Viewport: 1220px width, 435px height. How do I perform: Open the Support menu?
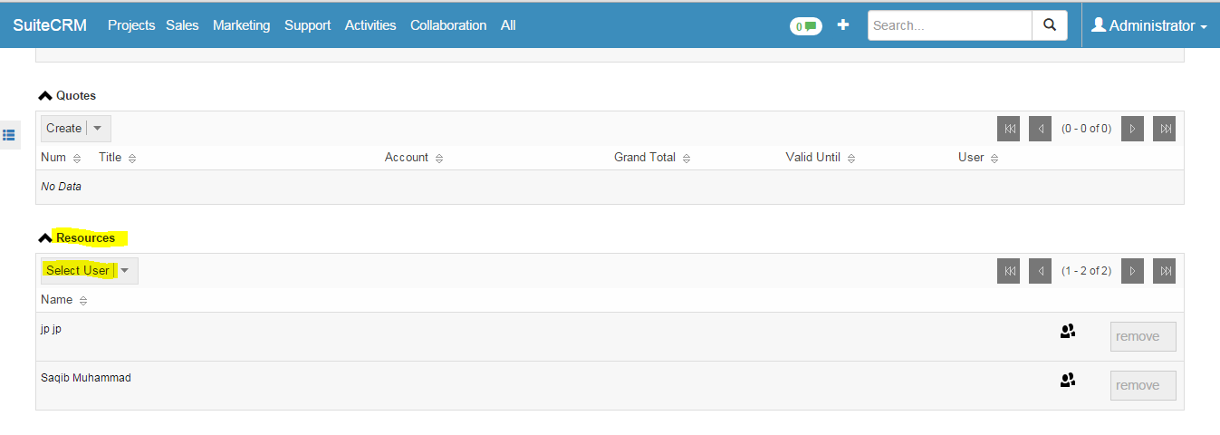click(307, 25)
